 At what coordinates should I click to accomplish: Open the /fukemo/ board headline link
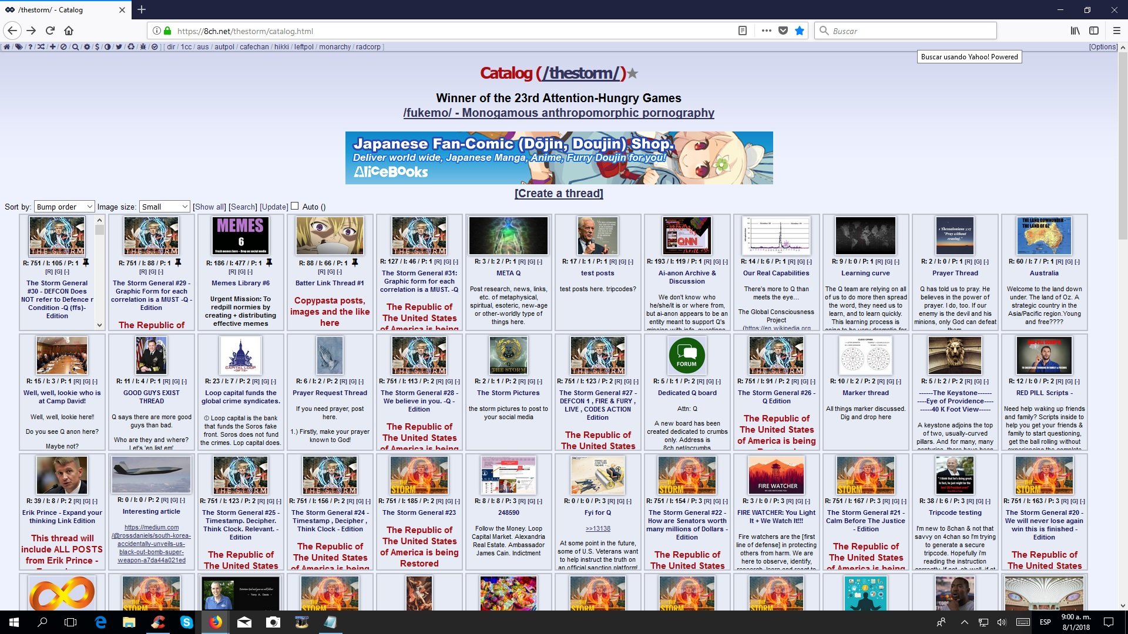[x=559, y=113]
